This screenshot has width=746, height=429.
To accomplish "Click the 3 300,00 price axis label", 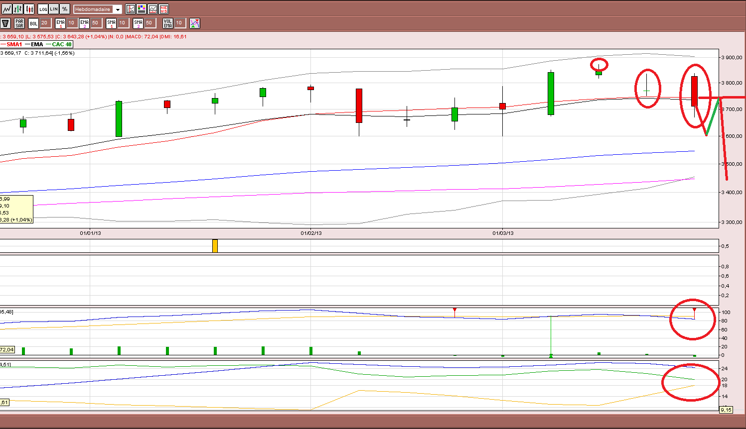I will pyautogui.click(x=732, y=222).
